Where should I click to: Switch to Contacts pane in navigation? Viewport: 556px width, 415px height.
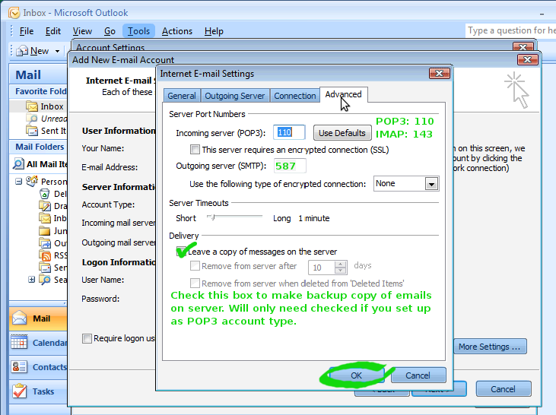[x=38, y=367]
